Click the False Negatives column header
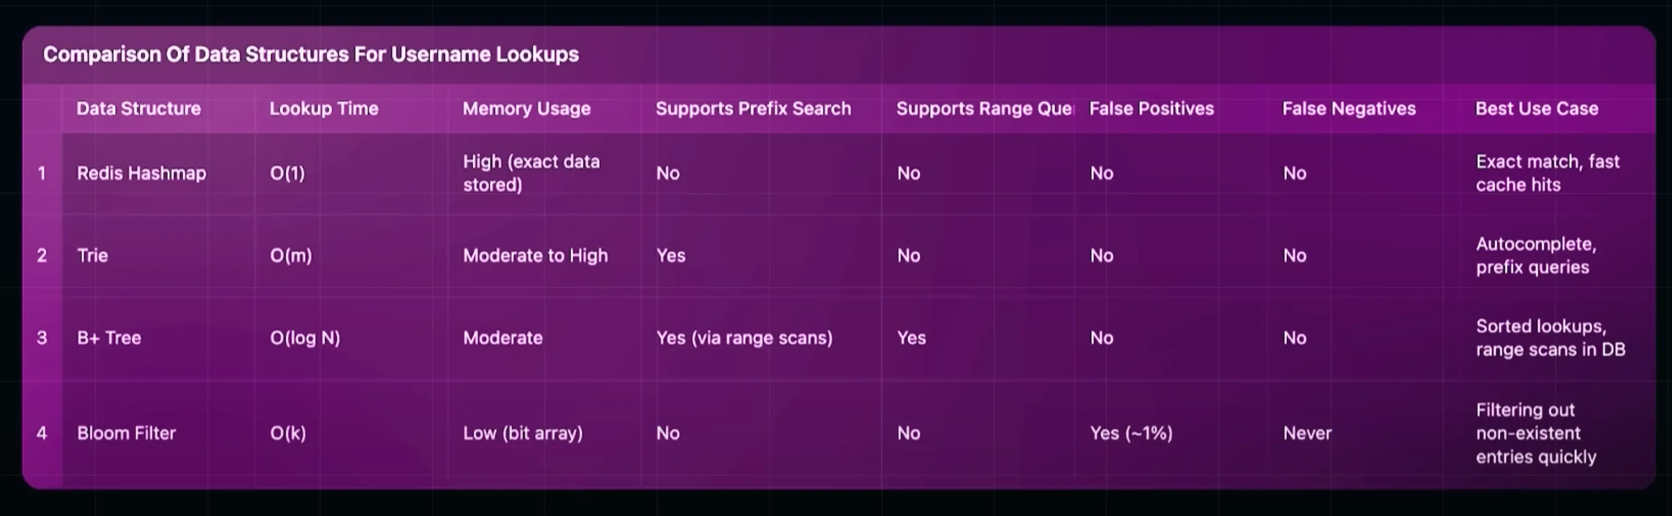The height and width of the screenshot is (516, 1672). click(1348, 108)
